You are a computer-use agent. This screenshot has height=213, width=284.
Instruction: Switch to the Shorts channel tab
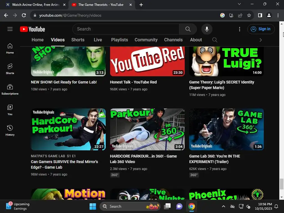click(x=78, y=40)
